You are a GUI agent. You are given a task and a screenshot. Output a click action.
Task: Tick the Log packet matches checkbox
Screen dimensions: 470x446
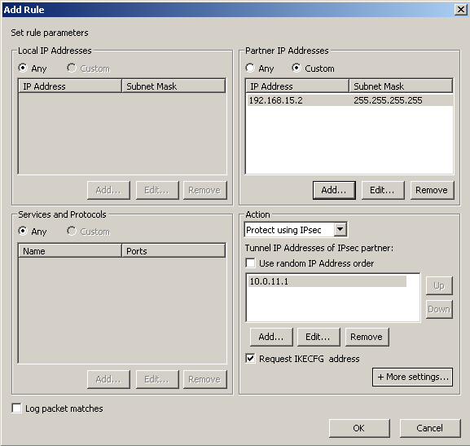[17, 408]
